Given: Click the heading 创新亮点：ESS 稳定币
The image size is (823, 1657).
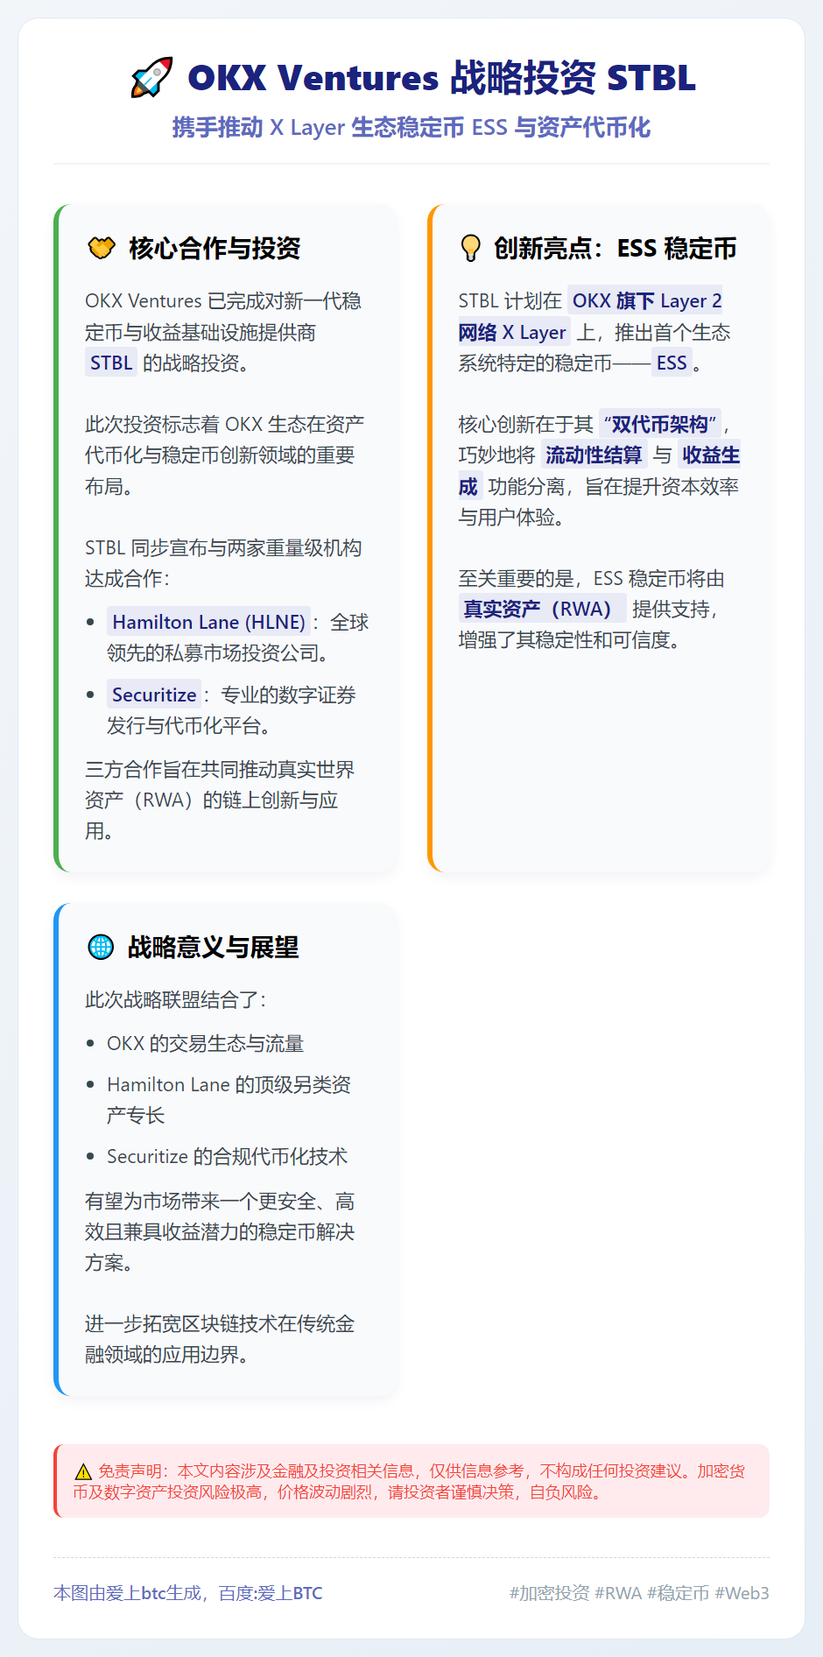Looking at the screenshot, I should tap(615, 249).
